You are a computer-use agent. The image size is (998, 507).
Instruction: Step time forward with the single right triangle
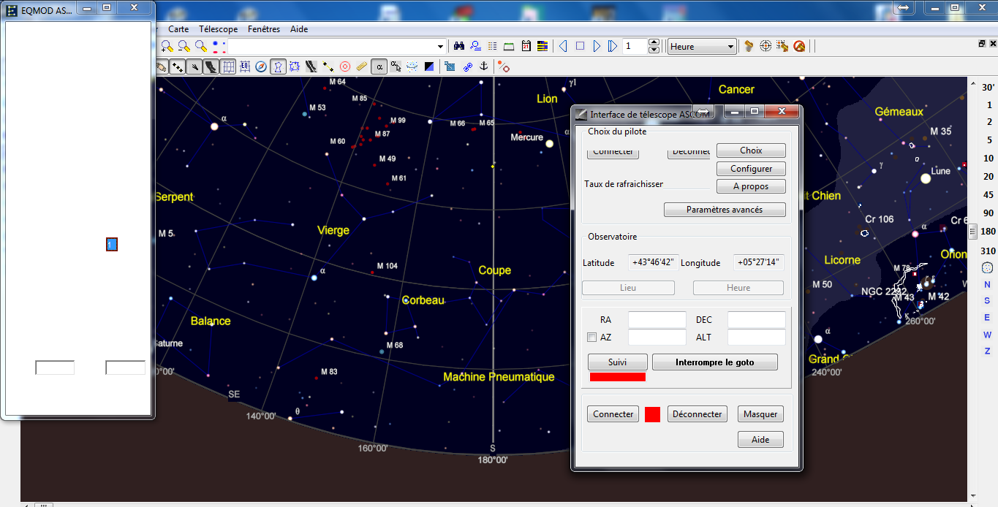pos(597,46)
